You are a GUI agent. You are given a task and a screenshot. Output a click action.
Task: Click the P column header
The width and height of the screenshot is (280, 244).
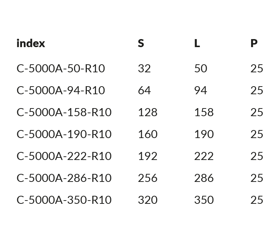click(x=254, y=43)
